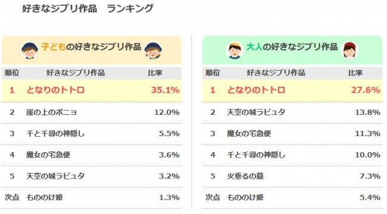Click the 1.3% ratio for children's もののけ姫
This screenshot has height=214, width=387.
(x=169, y=197)
